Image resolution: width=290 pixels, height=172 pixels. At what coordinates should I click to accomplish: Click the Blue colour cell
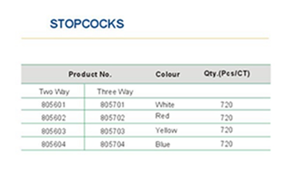pyautogui.click(x=163, y=144)
